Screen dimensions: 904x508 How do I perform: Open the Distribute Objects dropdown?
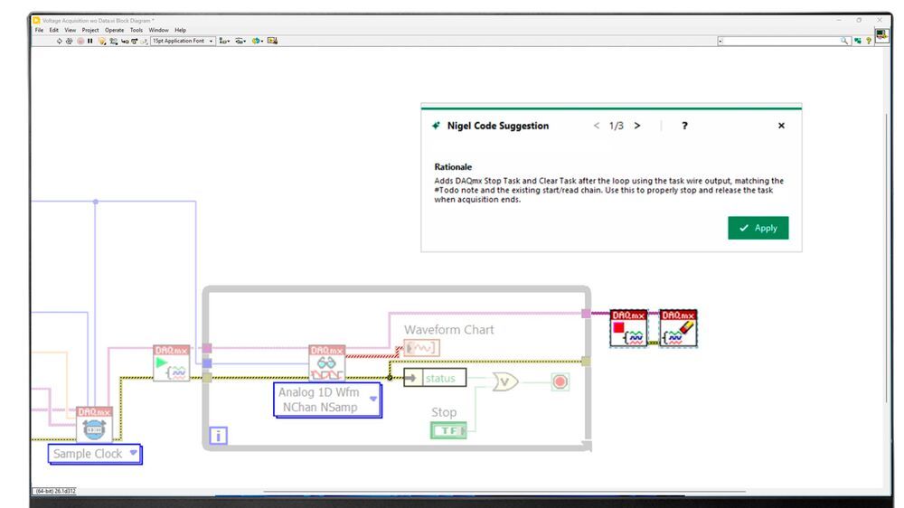240,41
